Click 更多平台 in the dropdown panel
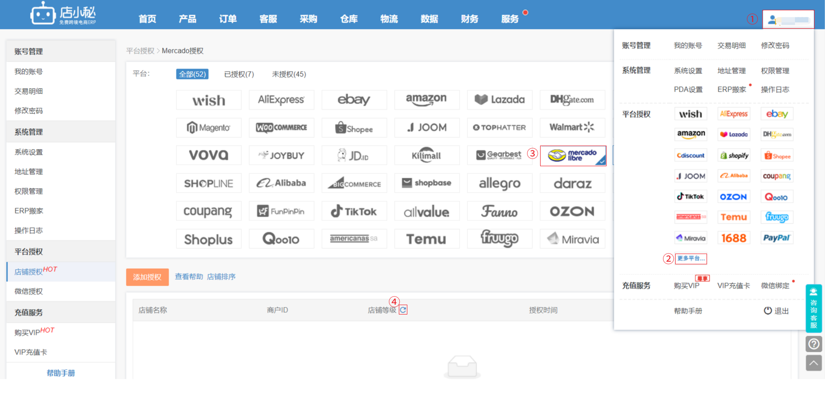The height and width of the screenshot is (418, 825). pos(691,259)
